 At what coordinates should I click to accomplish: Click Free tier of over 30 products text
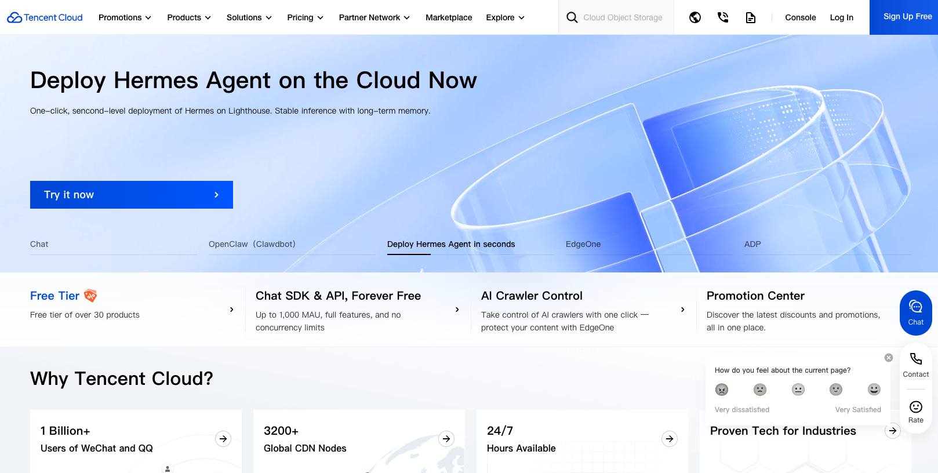(85, 315)
